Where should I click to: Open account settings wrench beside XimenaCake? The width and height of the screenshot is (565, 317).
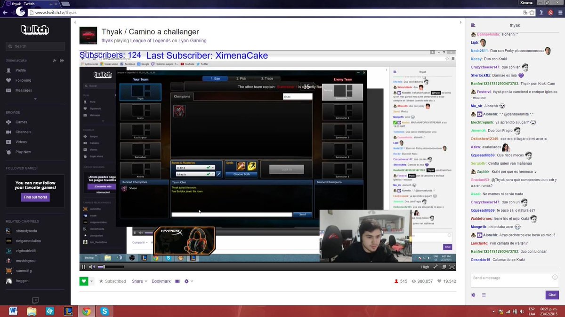[x=55, y=61]
